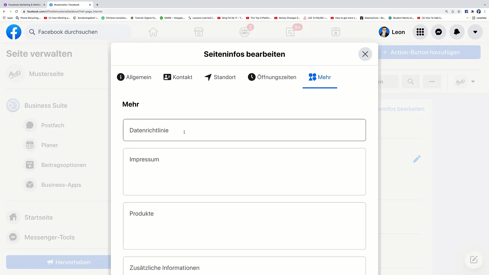This screenshot has width=489, height=275.
Task: Click the Musterseite page name
Action: pos(46,74)
